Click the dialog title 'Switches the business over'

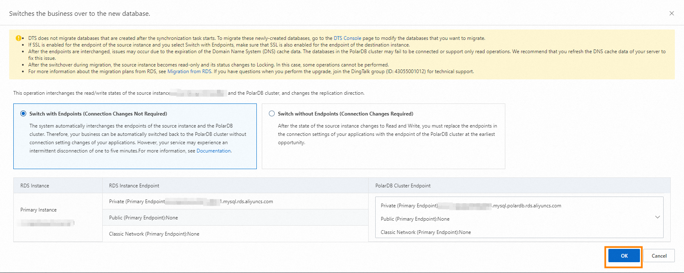tap(80, 14)
